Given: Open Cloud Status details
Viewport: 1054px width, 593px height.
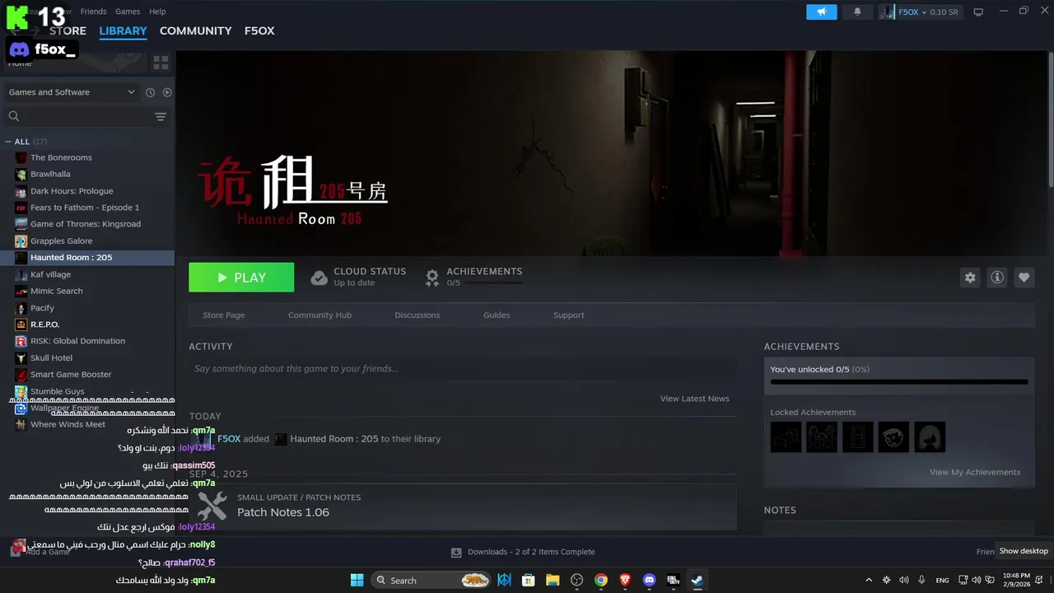Looking at the screenshot, I should [x=358, y=277].
